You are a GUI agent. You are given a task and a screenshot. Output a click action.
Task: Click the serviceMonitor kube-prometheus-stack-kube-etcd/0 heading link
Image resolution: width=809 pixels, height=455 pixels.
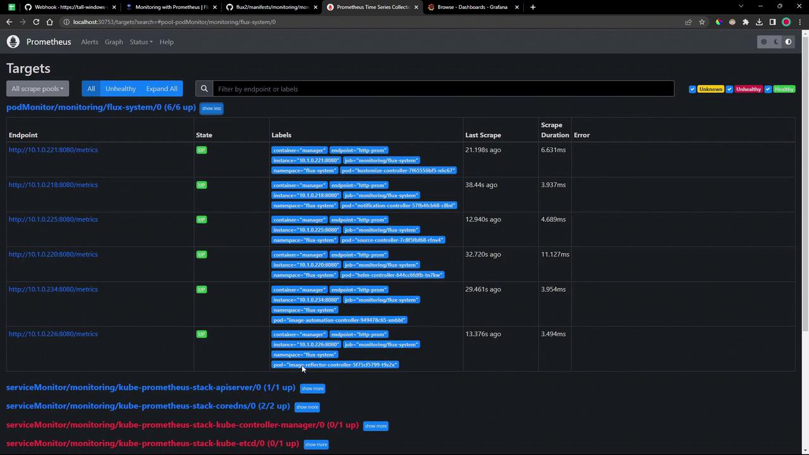pyautogui.click(x=152, y=444)
